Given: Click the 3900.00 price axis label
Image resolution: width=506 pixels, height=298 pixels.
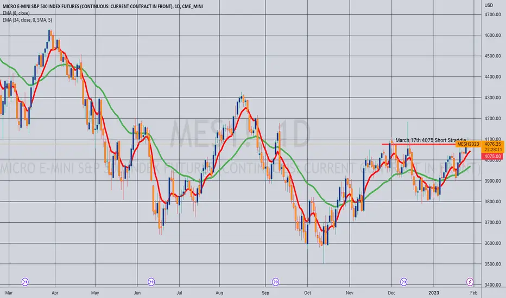Looking at the screenshot, I should pyautogui.click(x=492, y=181).
